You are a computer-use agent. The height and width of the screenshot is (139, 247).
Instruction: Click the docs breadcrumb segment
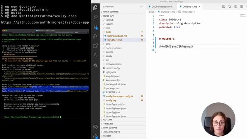(151, 12)
